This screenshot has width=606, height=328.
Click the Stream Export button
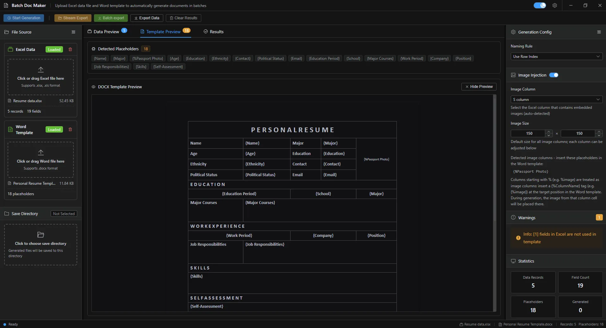coord(73,18)
